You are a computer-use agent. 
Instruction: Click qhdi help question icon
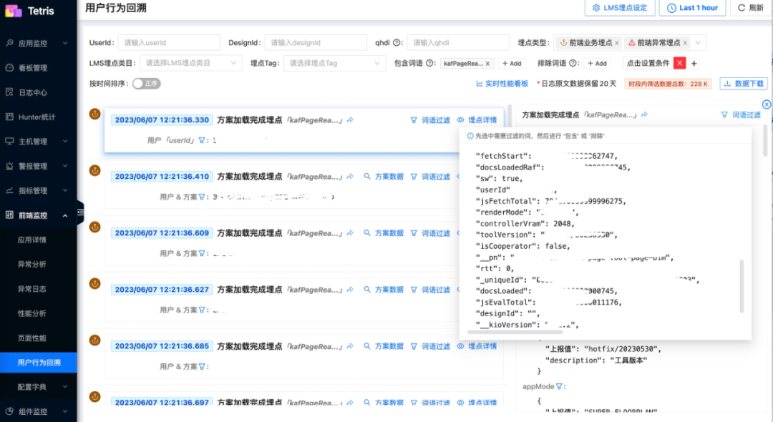coord(397,43)
